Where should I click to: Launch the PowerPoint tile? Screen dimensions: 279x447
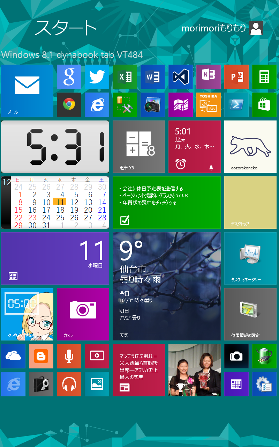coord(236,77)
